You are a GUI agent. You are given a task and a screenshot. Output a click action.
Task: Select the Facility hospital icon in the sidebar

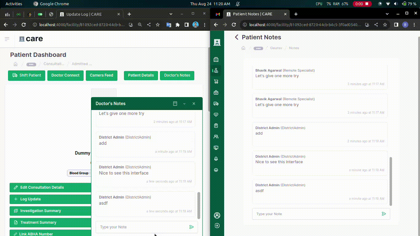click(x=216, y=59)
